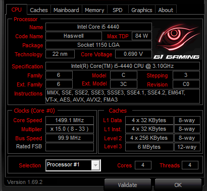Click the Core Speed value field

point(70,120)
